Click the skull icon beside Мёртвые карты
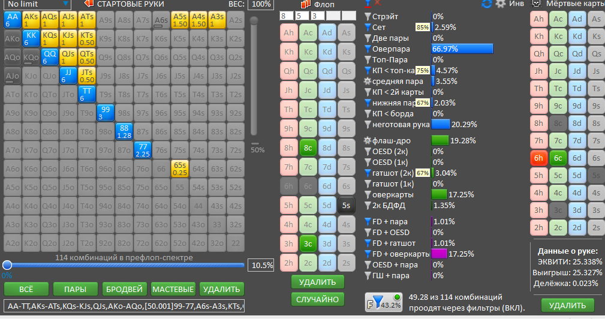 pos(536,4)
